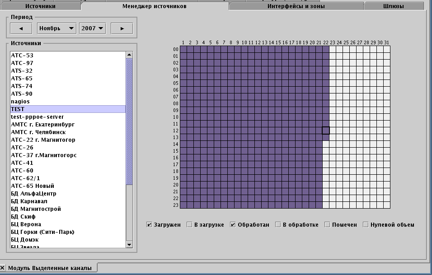432x275 pixels.
Task: Click sources list scrollbar down arrow
Action: coord(129,244)
